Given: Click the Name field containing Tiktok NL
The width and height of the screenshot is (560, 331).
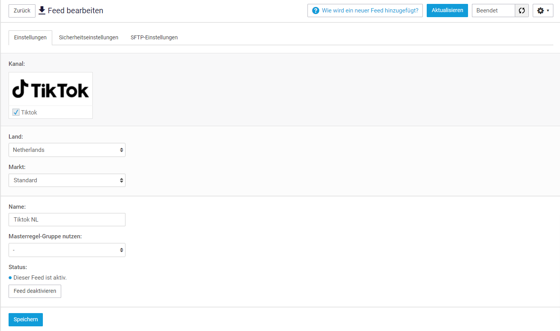Looking at the screenshot, I should (67, 220).
